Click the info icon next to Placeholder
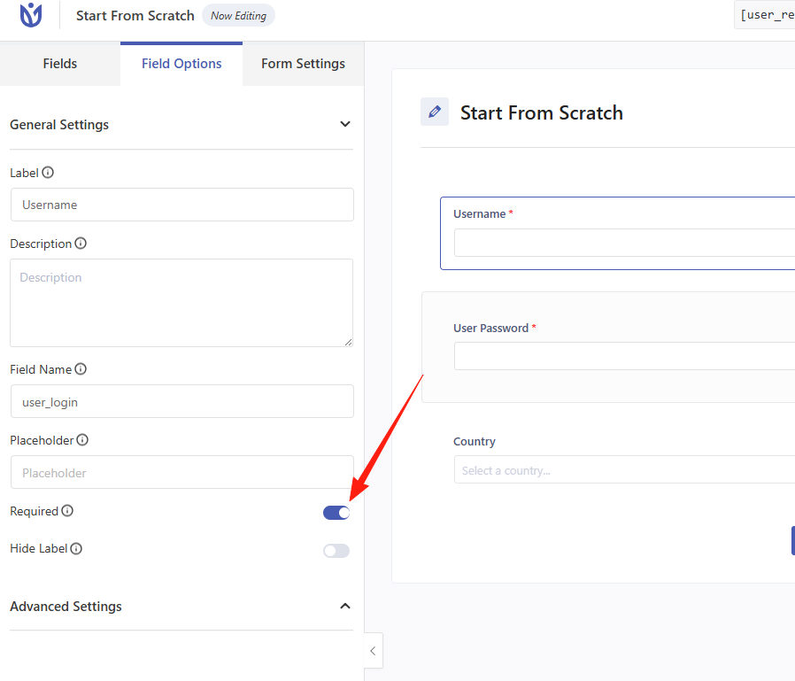Image resolution: width=795 pixels, height=681 pixels. click(x=82, y=440)
